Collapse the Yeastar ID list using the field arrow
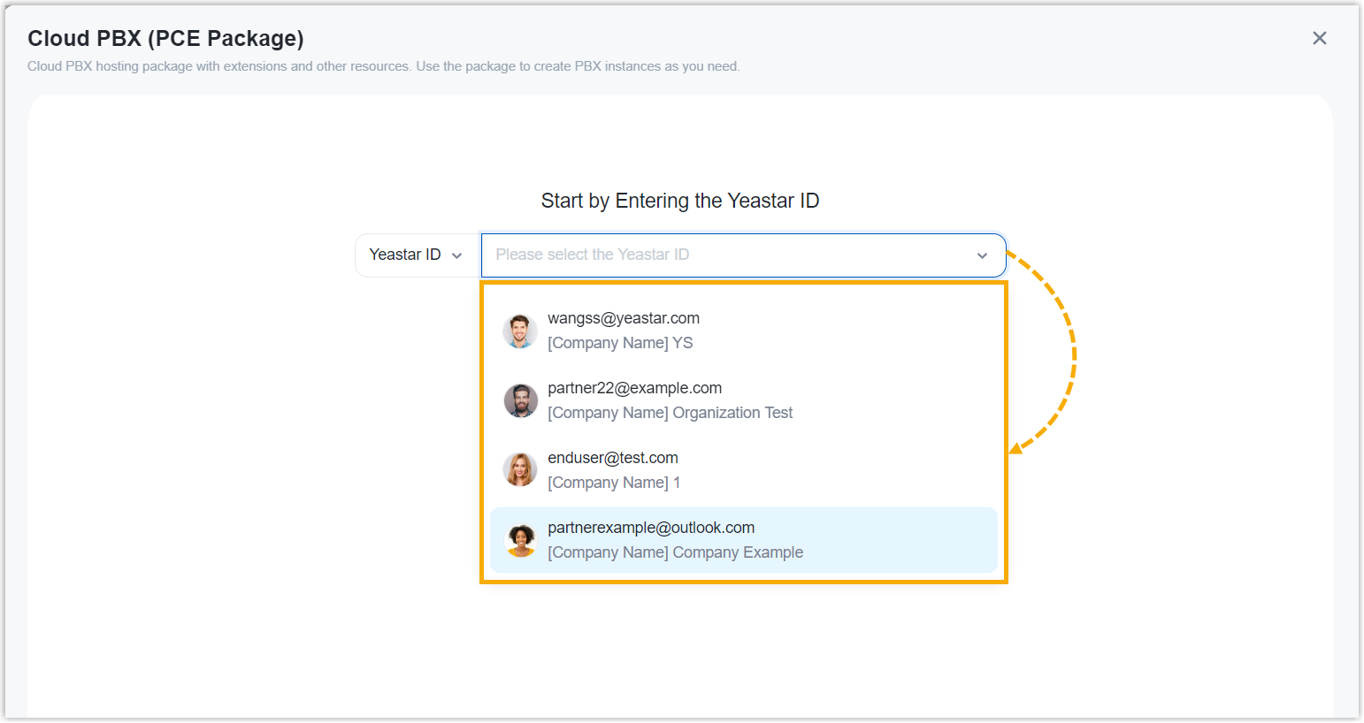Screen dimensions: 1364x723 pyautogui.click(x=982, y=255)
